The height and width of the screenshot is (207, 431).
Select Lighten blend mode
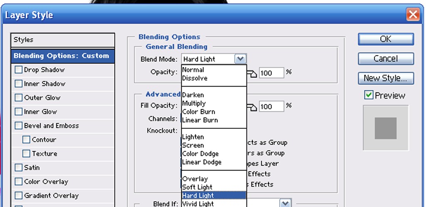click(x=214, y=137)
